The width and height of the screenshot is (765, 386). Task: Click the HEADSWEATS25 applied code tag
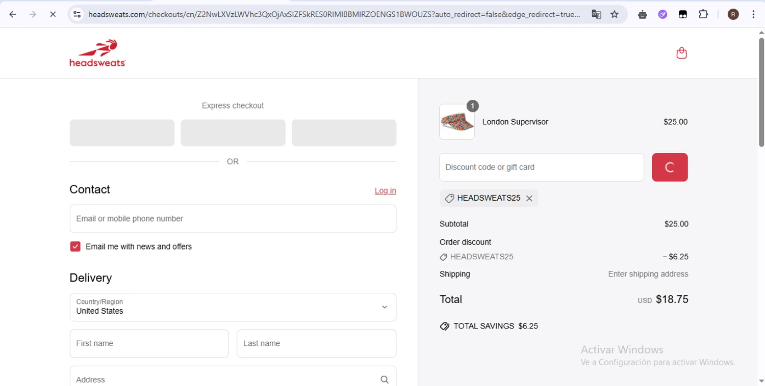pyautogui.click(x=489, y=198)
